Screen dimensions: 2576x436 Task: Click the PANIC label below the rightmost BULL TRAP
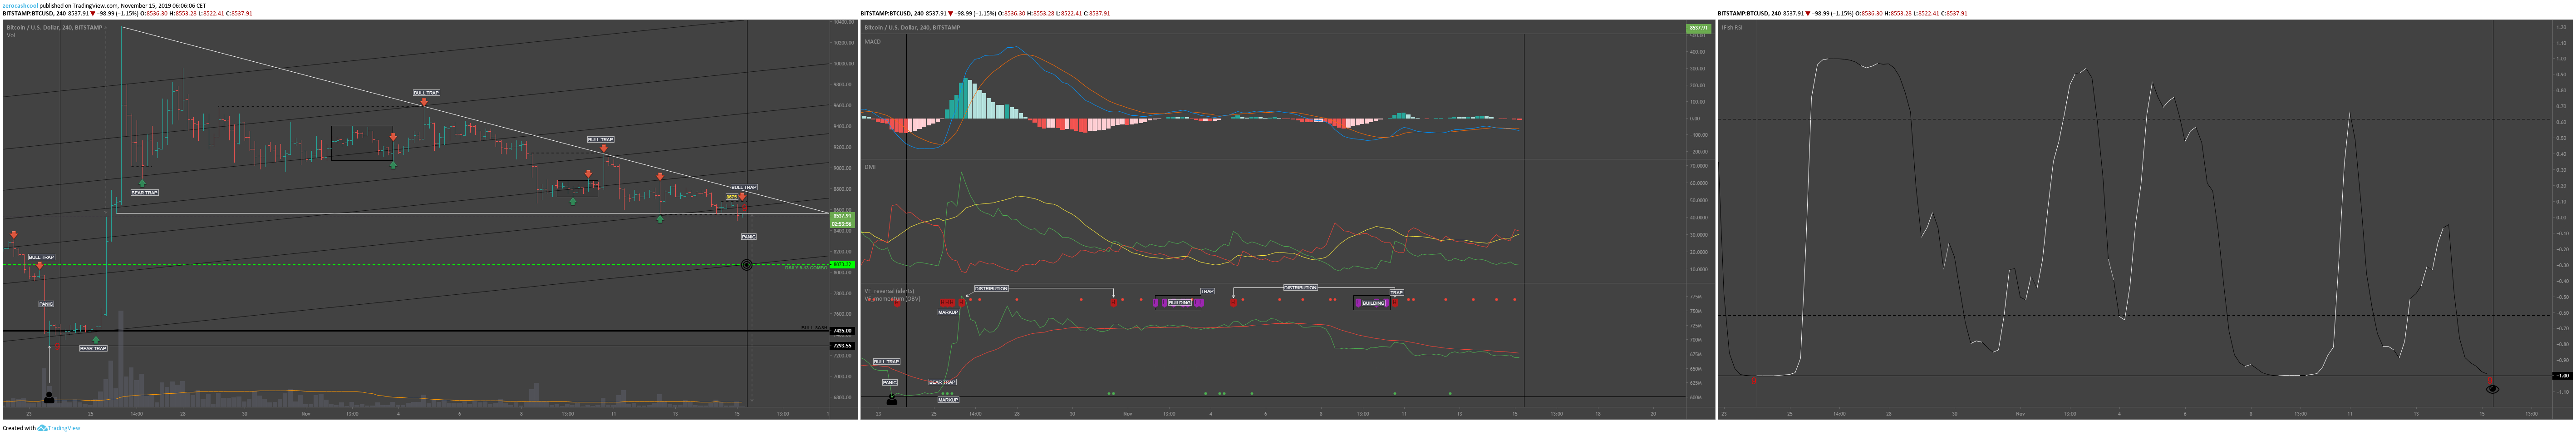point(748,237)
